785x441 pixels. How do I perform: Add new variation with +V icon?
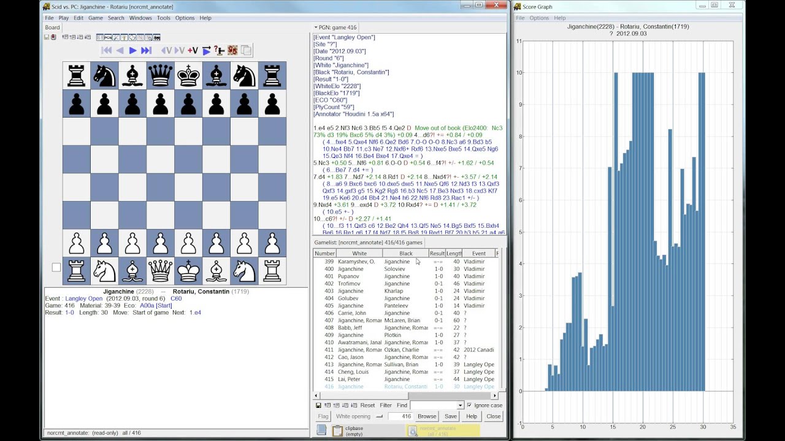(193, 51)
